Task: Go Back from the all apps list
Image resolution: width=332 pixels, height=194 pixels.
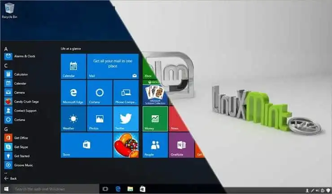Action: point(10,179)
